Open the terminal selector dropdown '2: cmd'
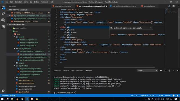180x101 pixels. coord(147,70)
